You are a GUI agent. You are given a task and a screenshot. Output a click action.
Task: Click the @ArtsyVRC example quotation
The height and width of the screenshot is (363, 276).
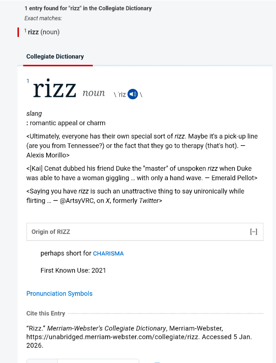(x=135, y=196)
